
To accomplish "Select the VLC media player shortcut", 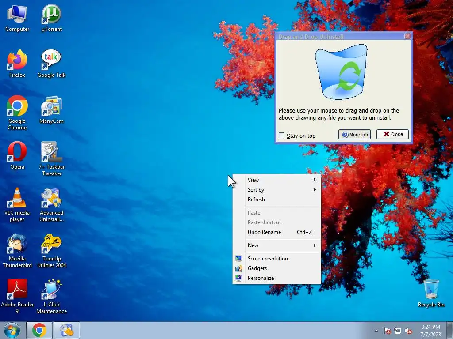I will (x=17, y=205).
